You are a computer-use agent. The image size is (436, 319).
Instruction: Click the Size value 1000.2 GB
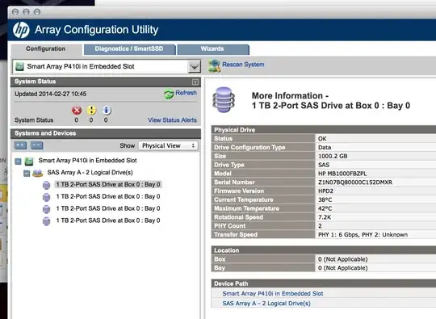(x=333, y=156)
